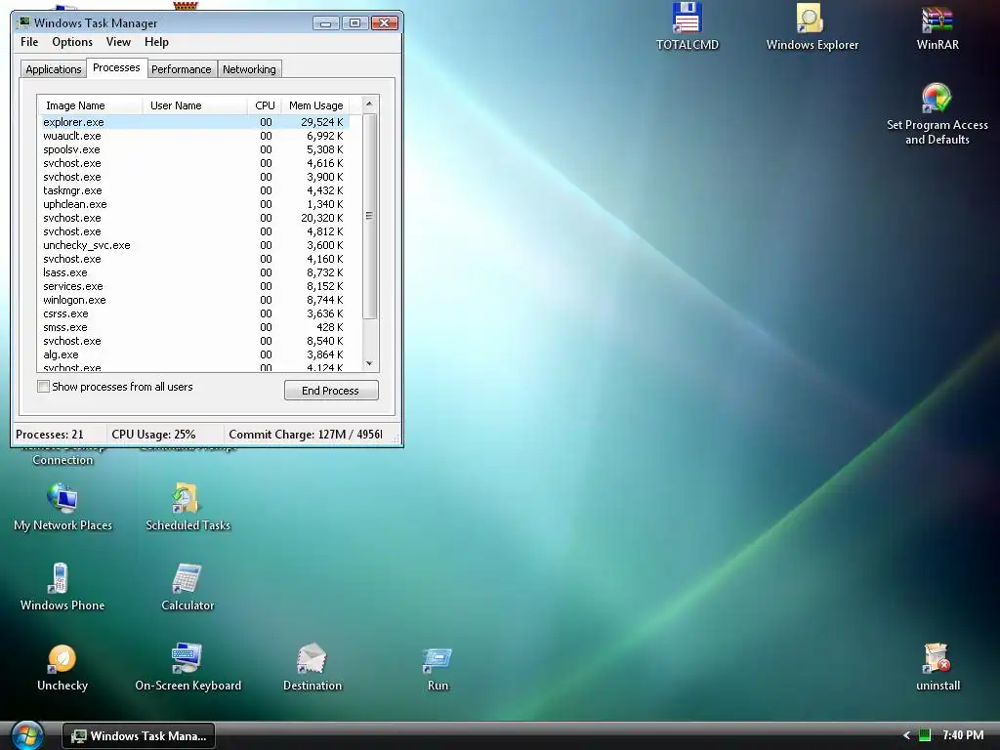Screen dimensions: 1000x750
Task: Select the lsass.exe process row
Action: 194,272
